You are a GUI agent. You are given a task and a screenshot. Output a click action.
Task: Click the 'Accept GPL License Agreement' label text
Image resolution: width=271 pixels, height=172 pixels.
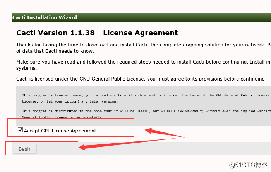click(x=60, y=131)
